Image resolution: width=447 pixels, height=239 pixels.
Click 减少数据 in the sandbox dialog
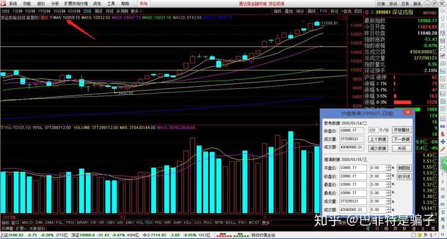[x=378, y=148]
